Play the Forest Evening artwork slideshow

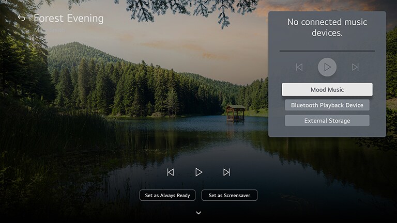pos(198,172)
